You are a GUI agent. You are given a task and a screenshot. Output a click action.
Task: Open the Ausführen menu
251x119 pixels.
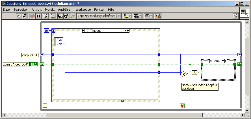point(65,10)
